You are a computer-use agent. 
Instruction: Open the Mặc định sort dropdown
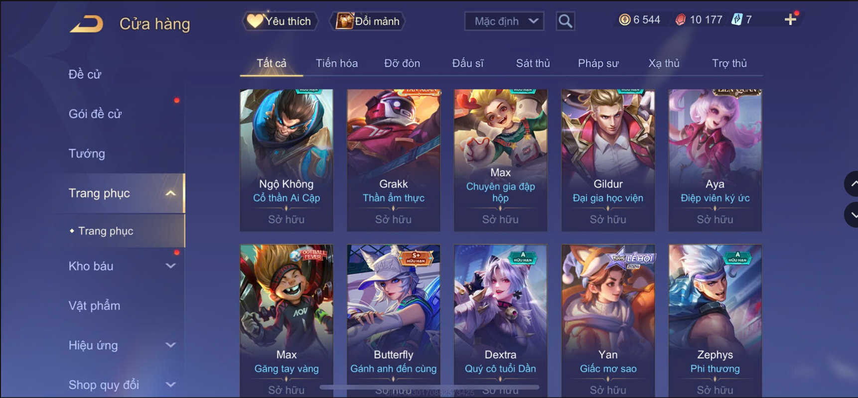coord(504,21)
